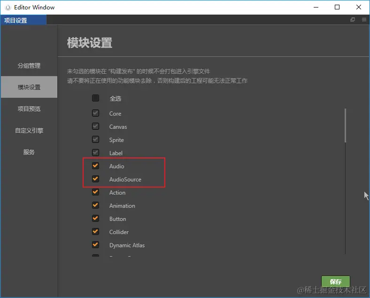Screen dimensions: 370x298
Task: Toggle the Label module checkbox
Action: (x=96, y=153)
